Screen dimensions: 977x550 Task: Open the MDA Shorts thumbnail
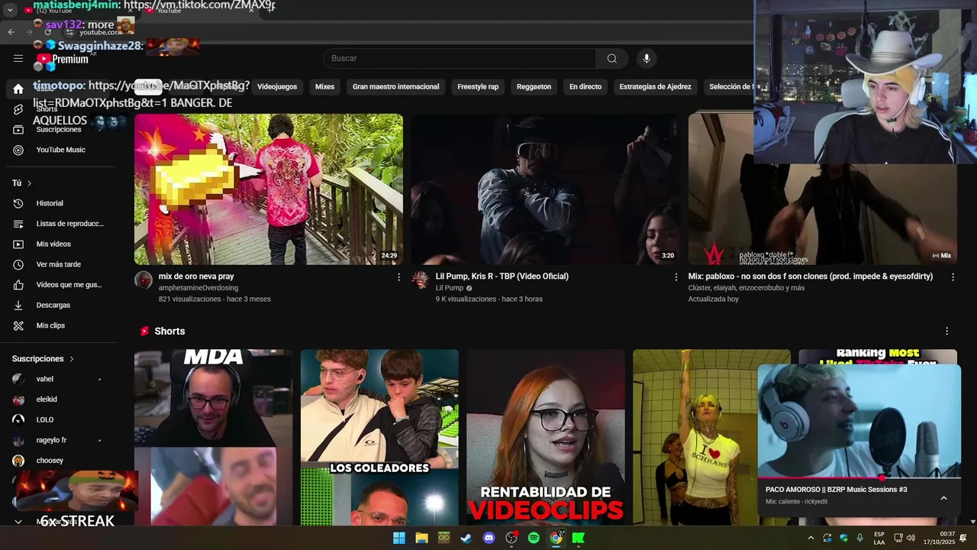213,438
